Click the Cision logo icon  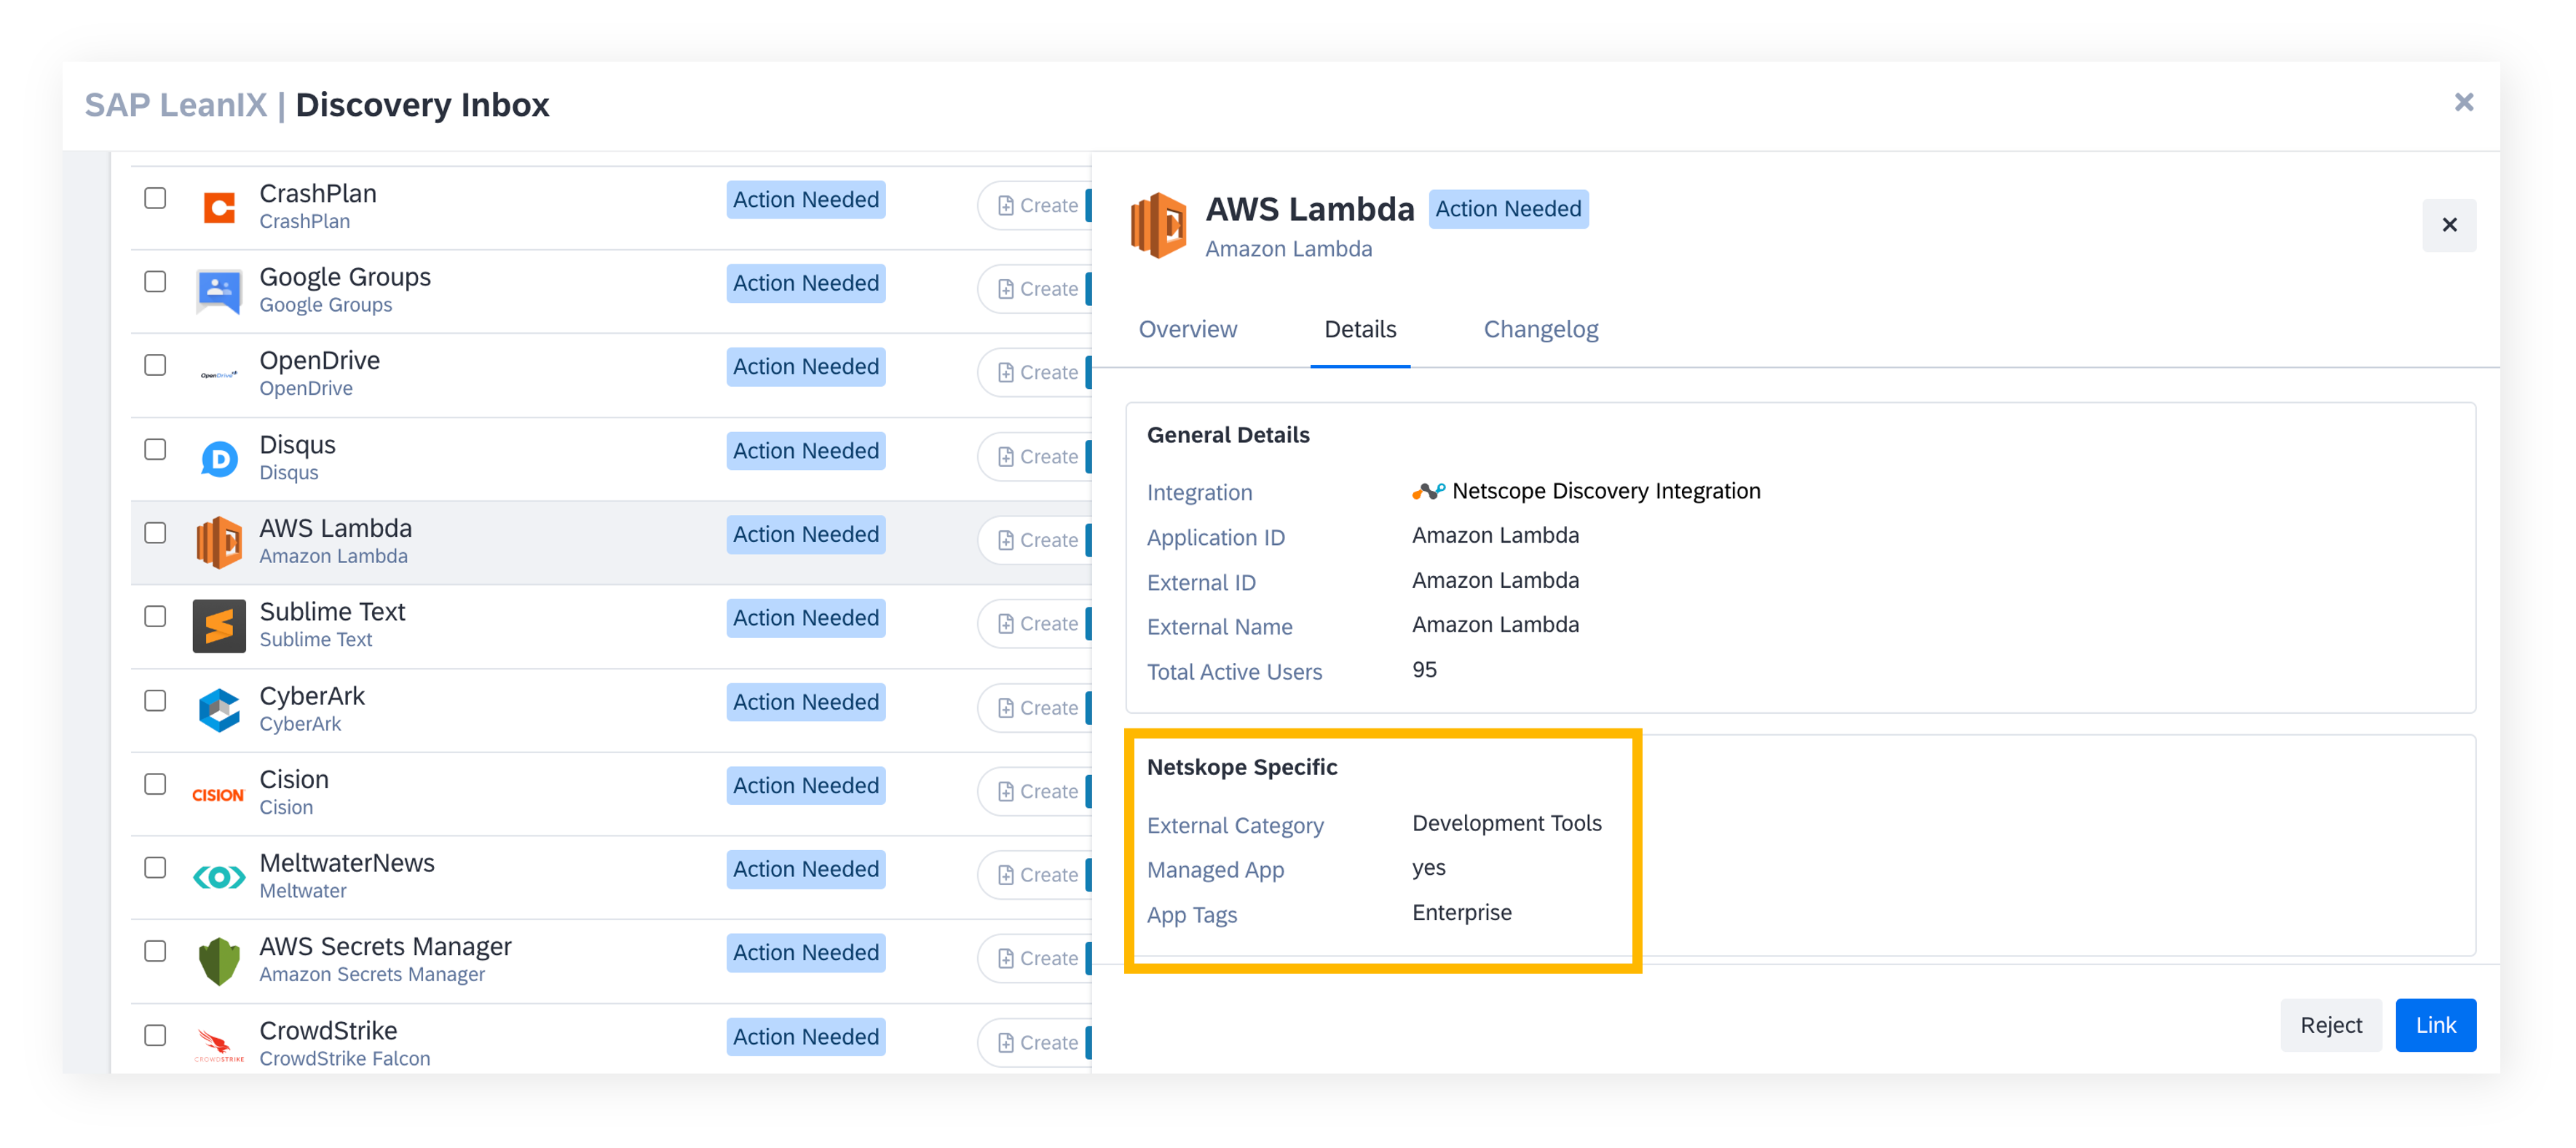[x=218, y=795]
